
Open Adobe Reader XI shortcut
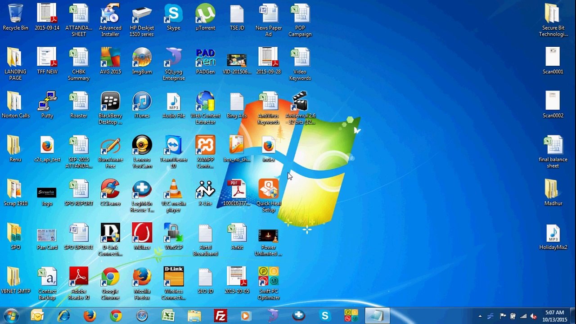coord(79,283)
